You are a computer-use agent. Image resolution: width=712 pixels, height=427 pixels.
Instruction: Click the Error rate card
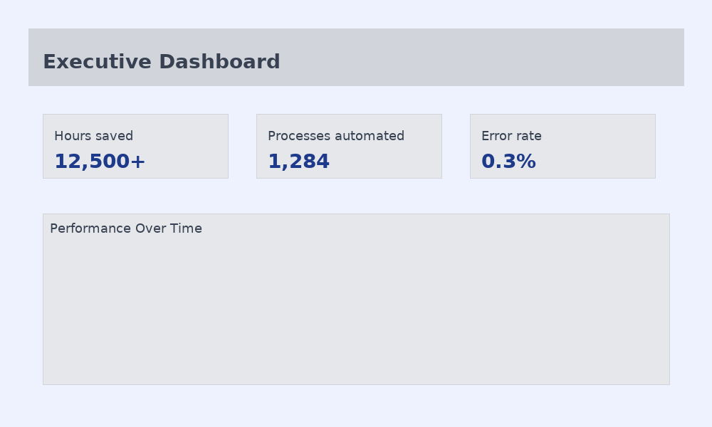pyautogui.click(x=562, y=146)
